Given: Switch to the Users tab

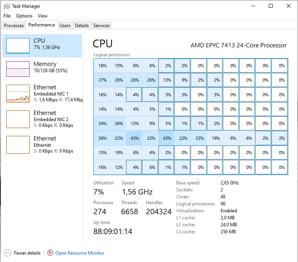Looking at the screenshot, I should [x=65, y=25].
